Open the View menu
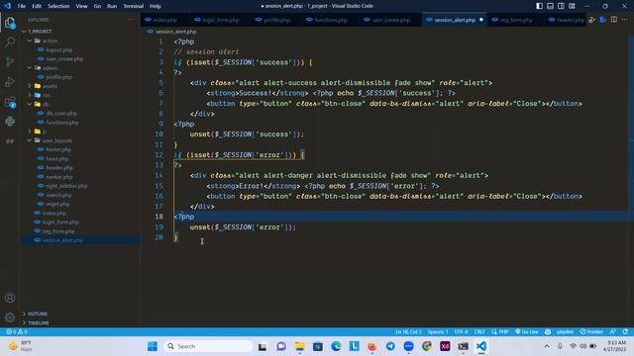 coord(81,6)
